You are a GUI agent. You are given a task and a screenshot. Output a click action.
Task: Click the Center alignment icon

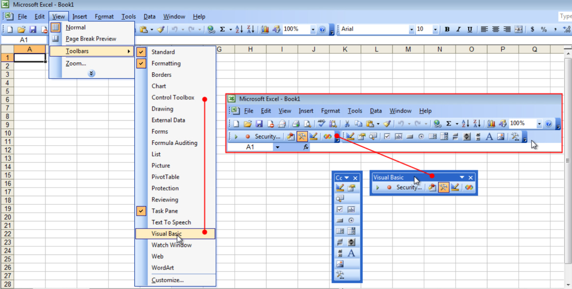coord(495,29)
